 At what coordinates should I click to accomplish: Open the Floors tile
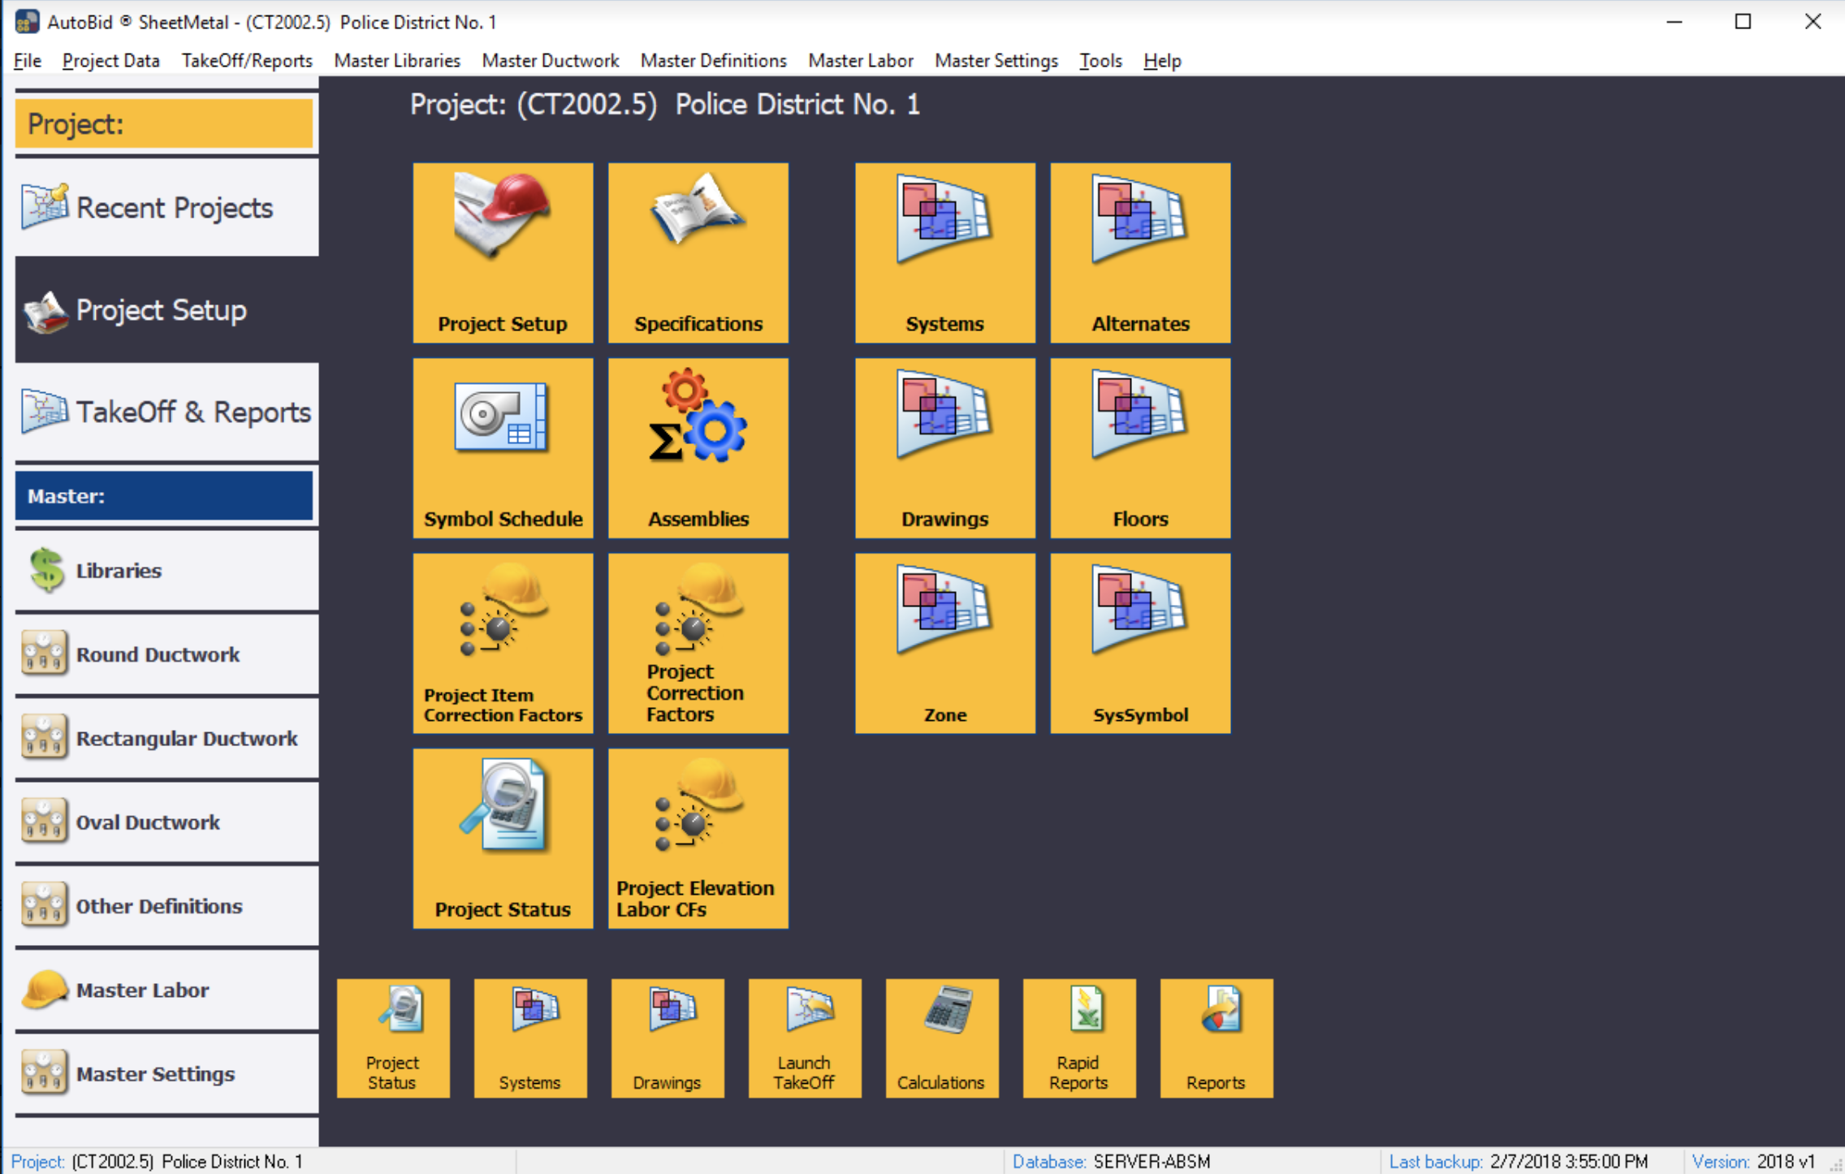(x=1139, y=447)
